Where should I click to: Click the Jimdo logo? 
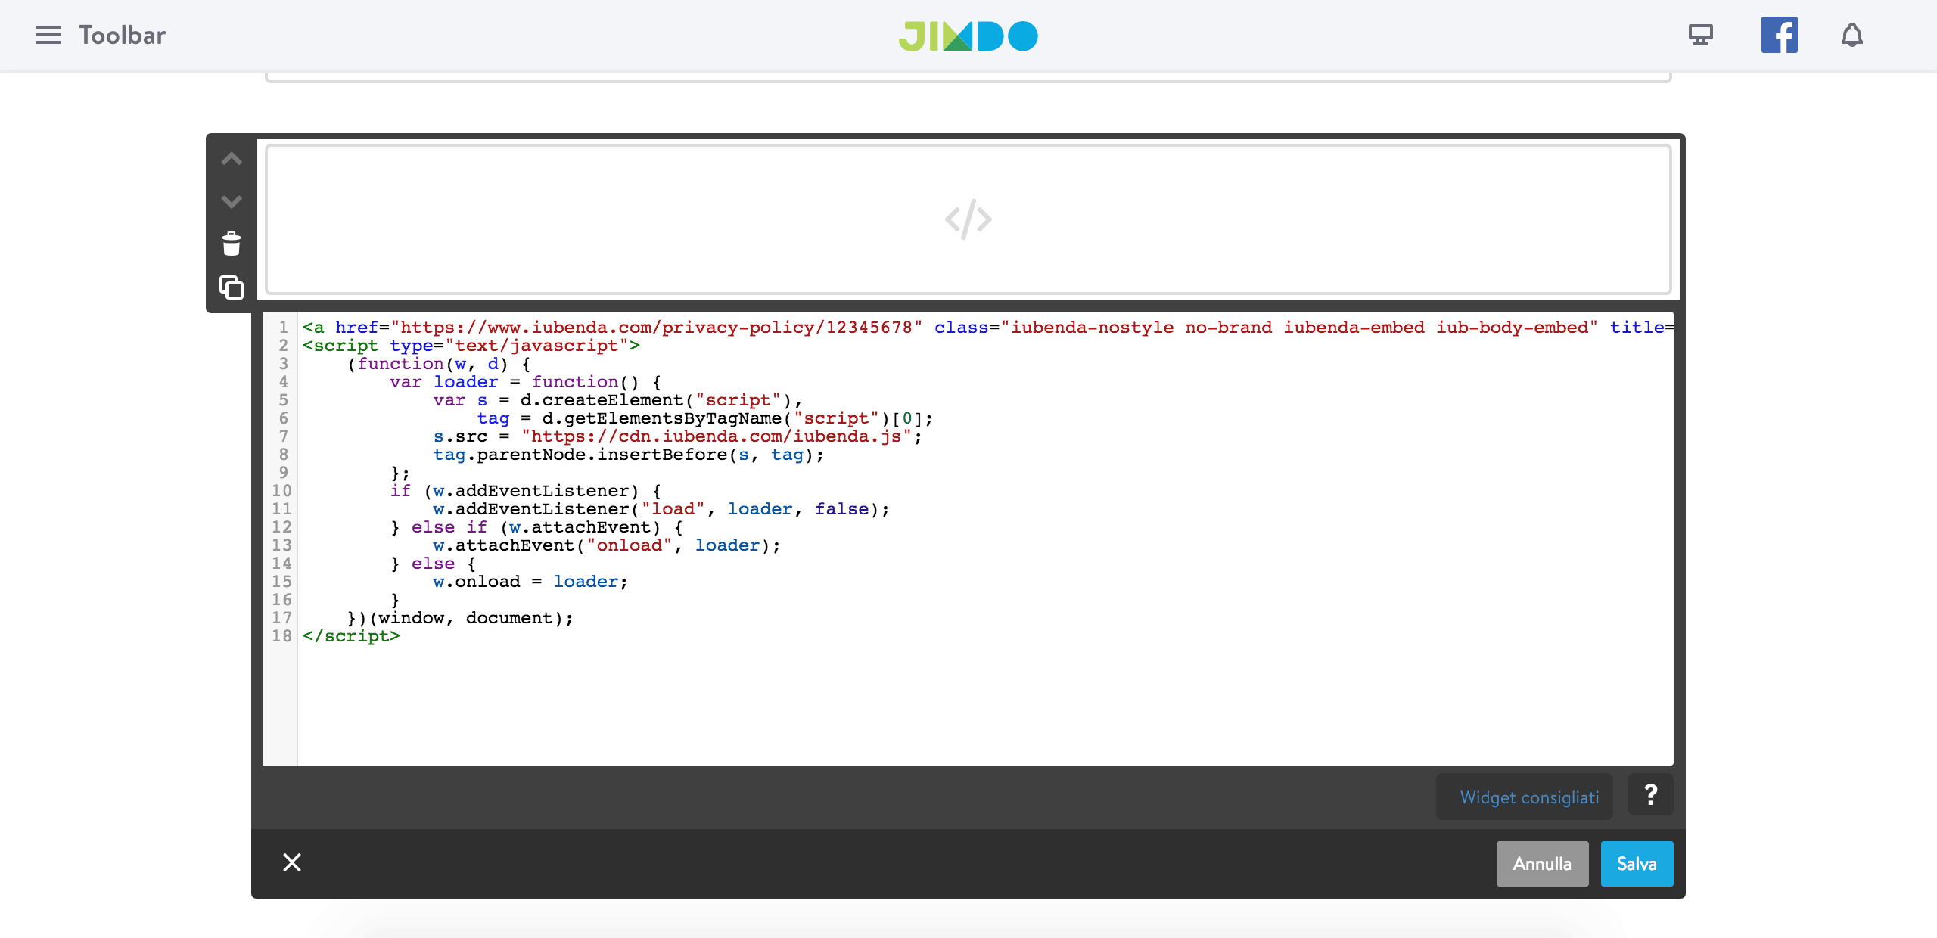pos(968,36)
